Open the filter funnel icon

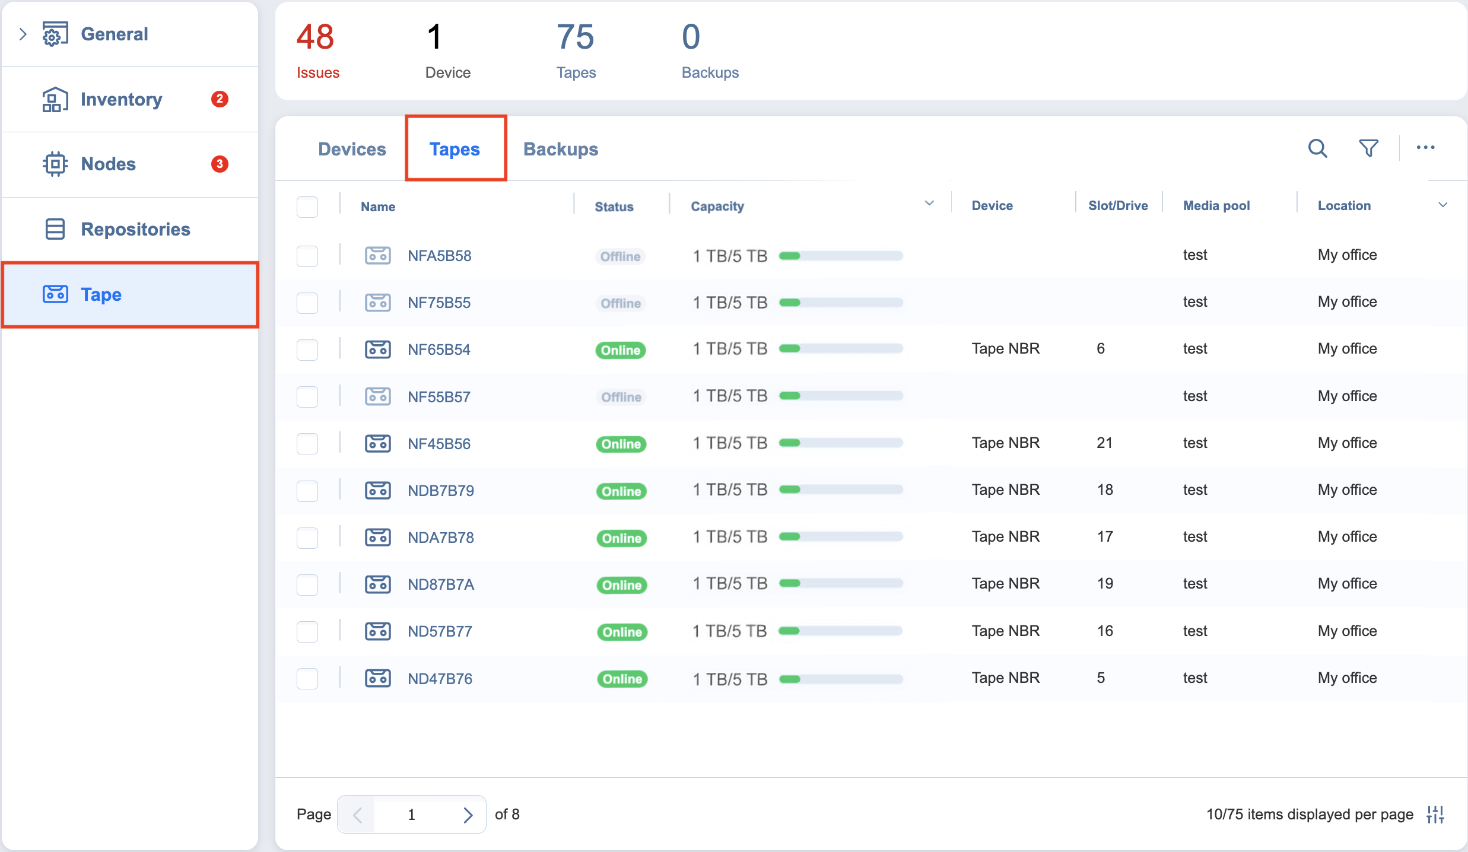point(1368,148)
